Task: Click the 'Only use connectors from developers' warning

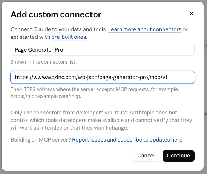Action: (x=101, y=120)
